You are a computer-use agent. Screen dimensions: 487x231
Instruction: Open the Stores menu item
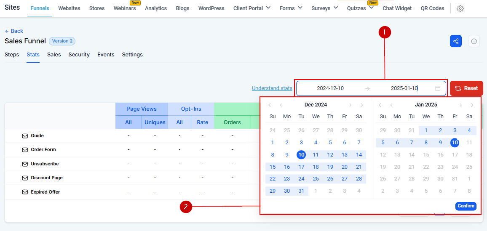[x=97, y=8]
